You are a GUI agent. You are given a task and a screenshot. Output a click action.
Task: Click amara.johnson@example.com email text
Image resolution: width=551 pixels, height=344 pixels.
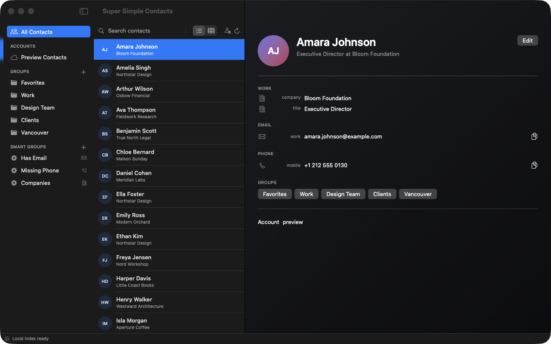coord(343,136)
